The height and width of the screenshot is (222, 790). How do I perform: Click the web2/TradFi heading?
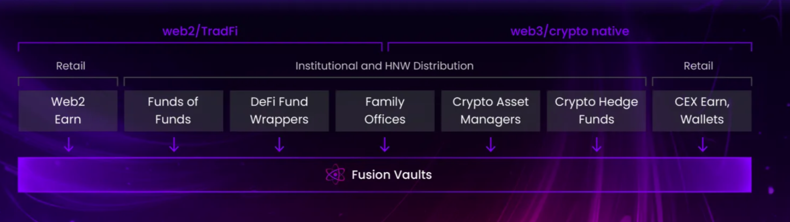click(200, 31)
